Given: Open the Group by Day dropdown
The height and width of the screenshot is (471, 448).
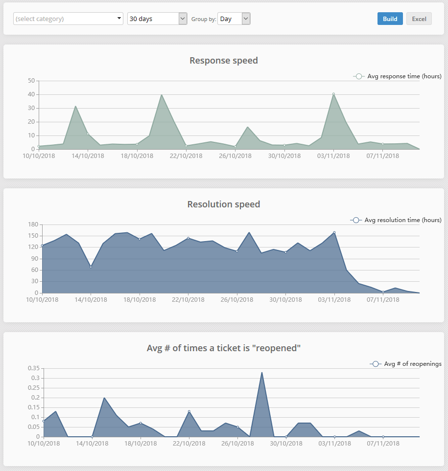Looking at the screenshot, I should [234, 19].
